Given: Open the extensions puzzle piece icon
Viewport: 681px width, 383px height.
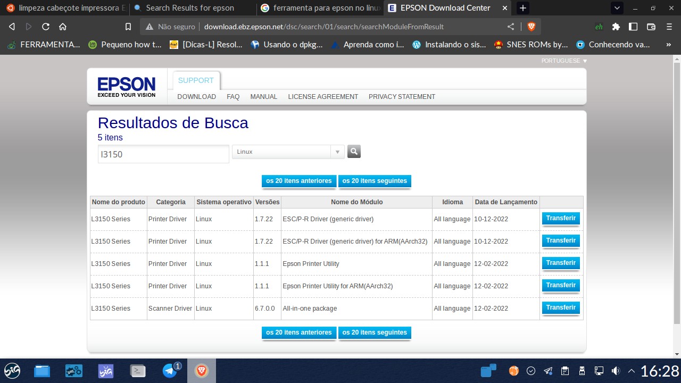Looking at the screenshot, I should coord(616,27).
